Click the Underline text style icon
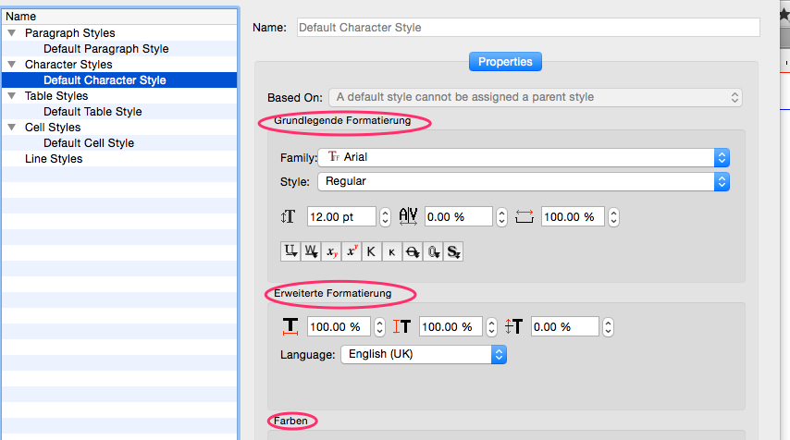The image size is (790, 440). [x=290, y=251]
